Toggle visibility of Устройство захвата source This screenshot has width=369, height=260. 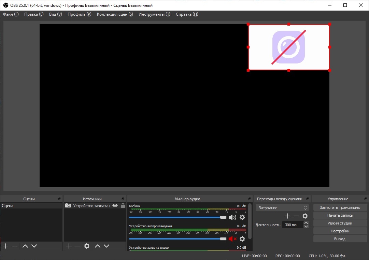[115, 206]
